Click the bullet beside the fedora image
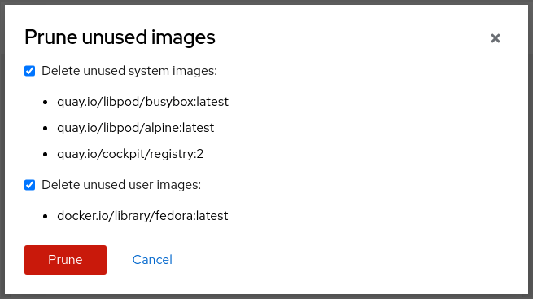The width and height of the screenshot is (533, 299). coord(46,216)
